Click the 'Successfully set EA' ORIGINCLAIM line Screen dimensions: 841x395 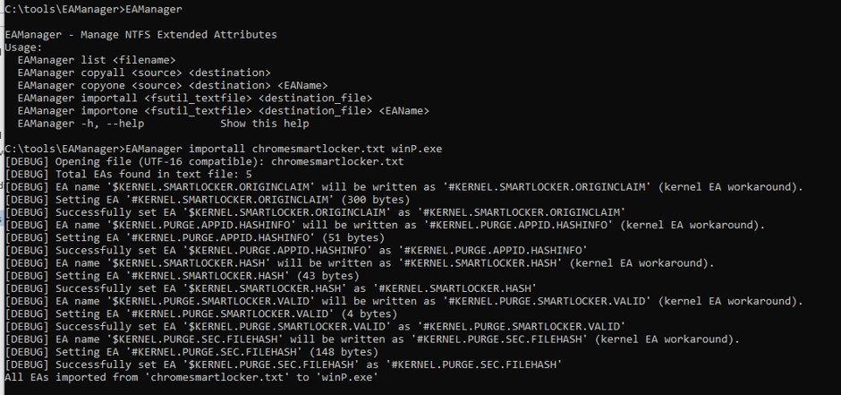click(315, 212)
